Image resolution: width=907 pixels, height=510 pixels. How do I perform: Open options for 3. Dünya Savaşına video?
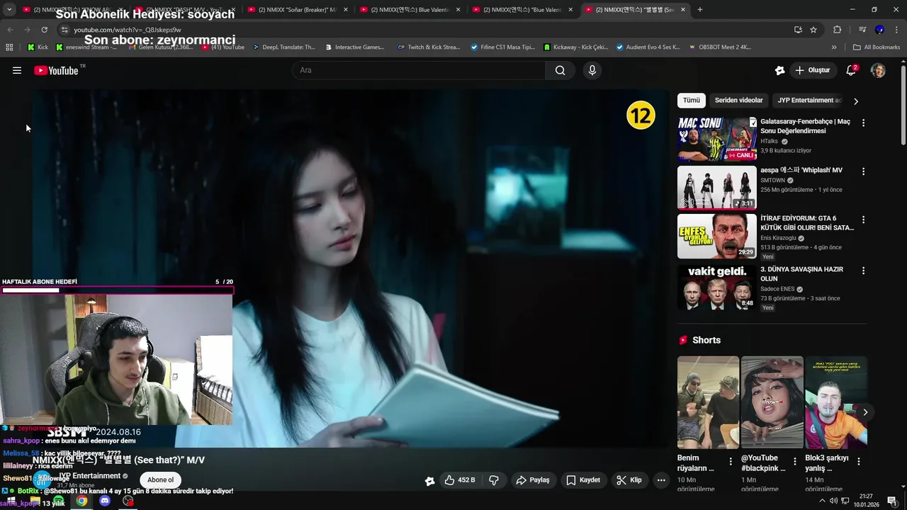[863, 271]
